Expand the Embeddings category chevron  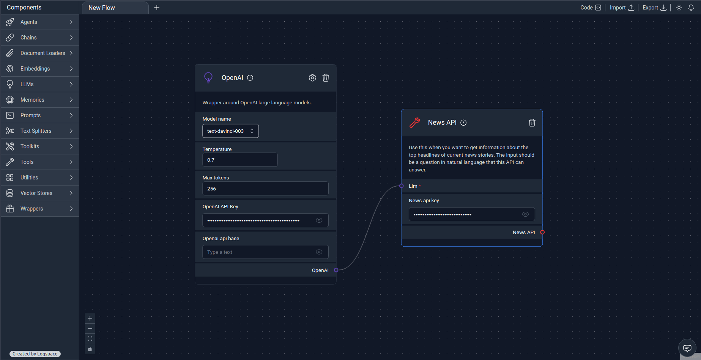pyautogui.click(x=71, y=69)
